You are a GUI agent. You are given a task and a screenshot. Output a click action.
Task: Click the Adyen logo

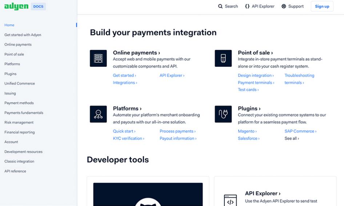click(x=16, y=7)
